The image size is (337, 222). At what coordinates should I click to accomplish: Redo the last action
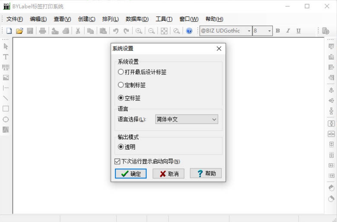click(x=126, y=31)
